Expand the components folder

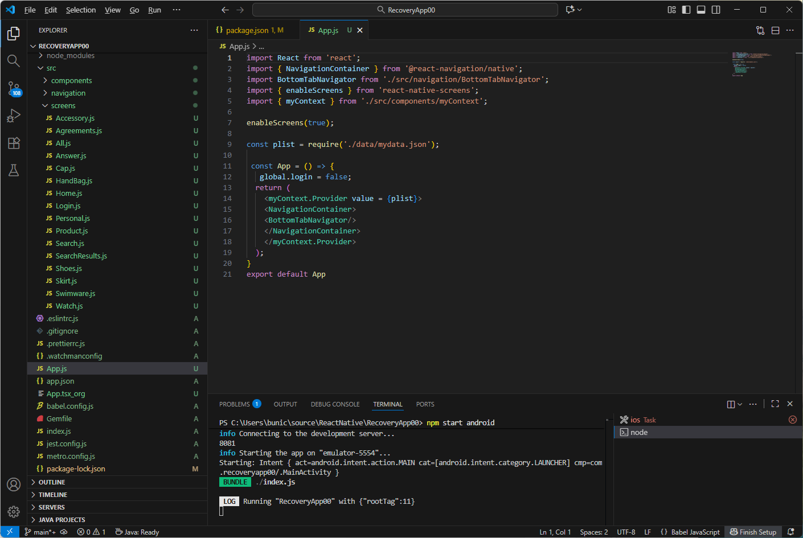(71, 81)
